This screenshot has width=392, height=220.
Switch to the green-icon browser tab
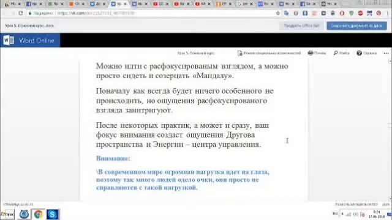[x=55, y=4]
